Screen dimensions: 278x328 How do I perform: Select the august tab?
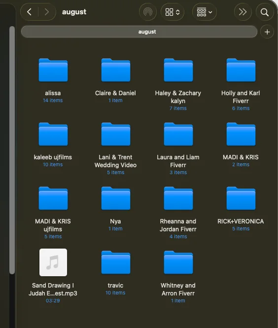[x=139, y=32]
